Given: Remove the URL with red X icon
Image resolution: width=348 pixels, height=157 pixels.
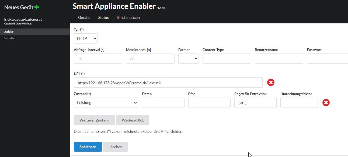Looking at the screenshot, I should tap(271, 83).
